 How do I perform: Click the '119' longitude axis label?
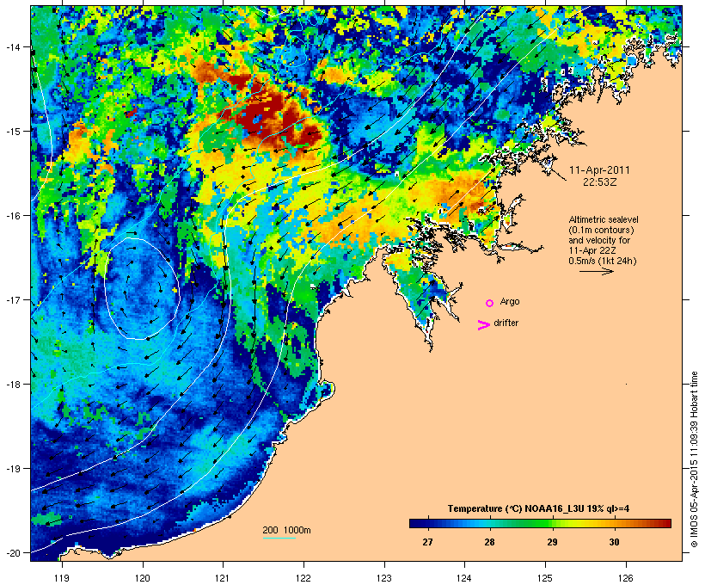62,578
